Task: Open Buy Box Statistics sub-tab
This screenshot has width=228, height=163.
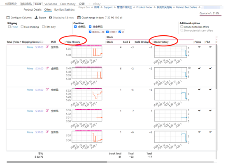Action: point(65,9)
